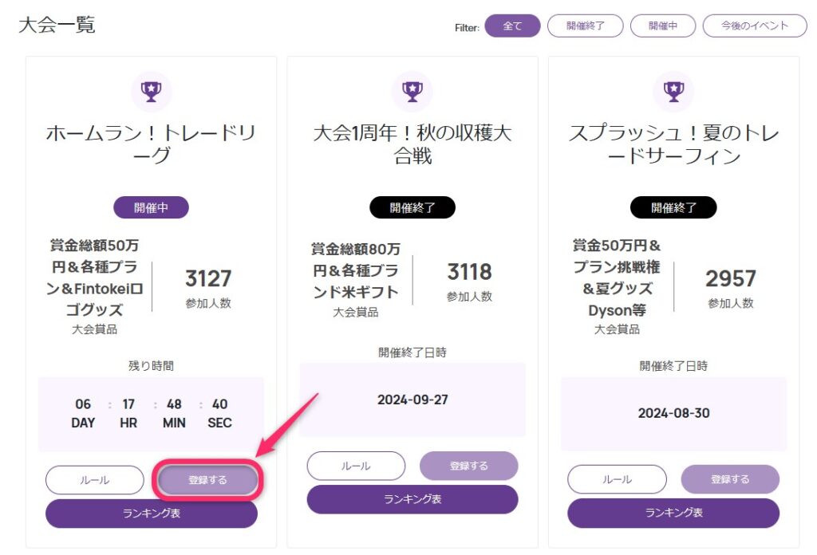View ランキング表 for 大会1周年！秋の収穫大合戦

(412, 499)
